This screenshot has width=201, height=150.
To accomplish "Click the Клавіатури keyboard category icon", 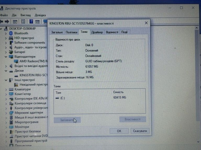I will pyautogui.click(x=11, y=89).
